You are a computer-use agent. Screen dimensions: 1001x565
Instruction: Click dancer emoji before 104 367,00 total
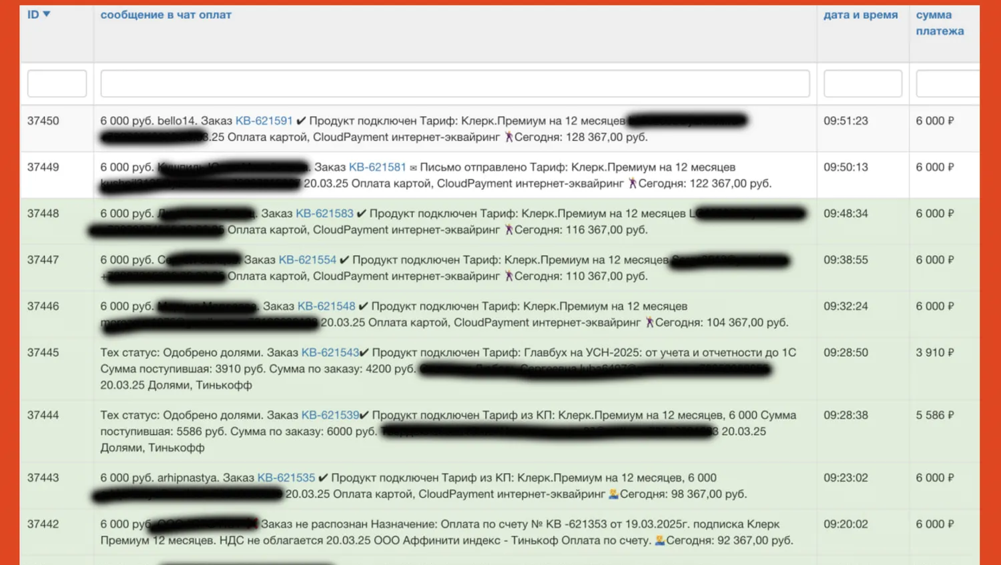[x=649, y=323]
